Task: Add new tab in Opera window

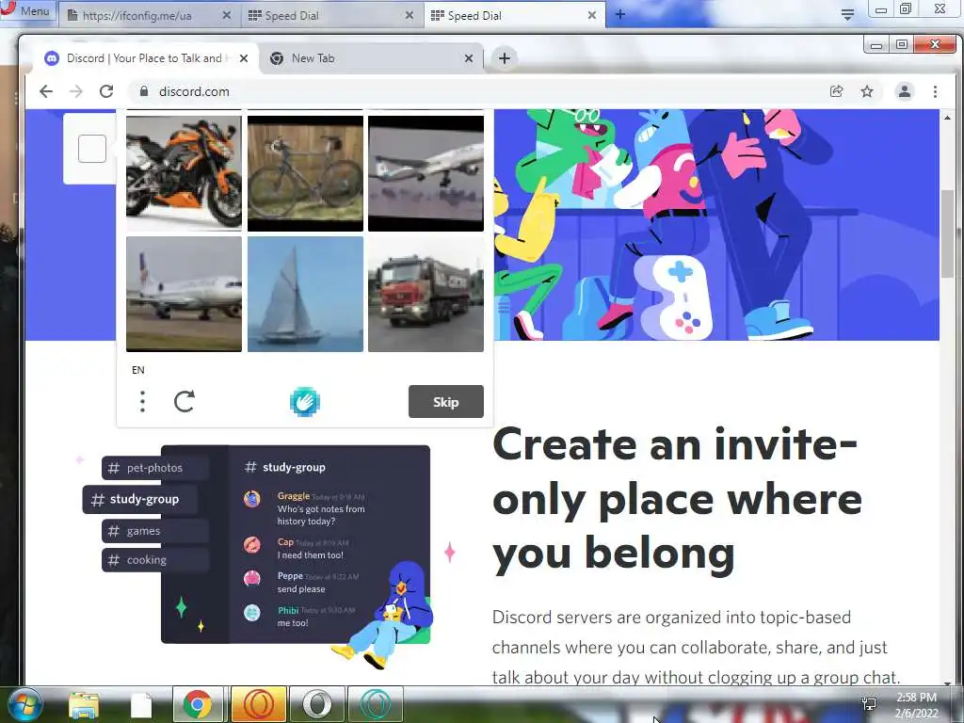Action: (619, 15)
